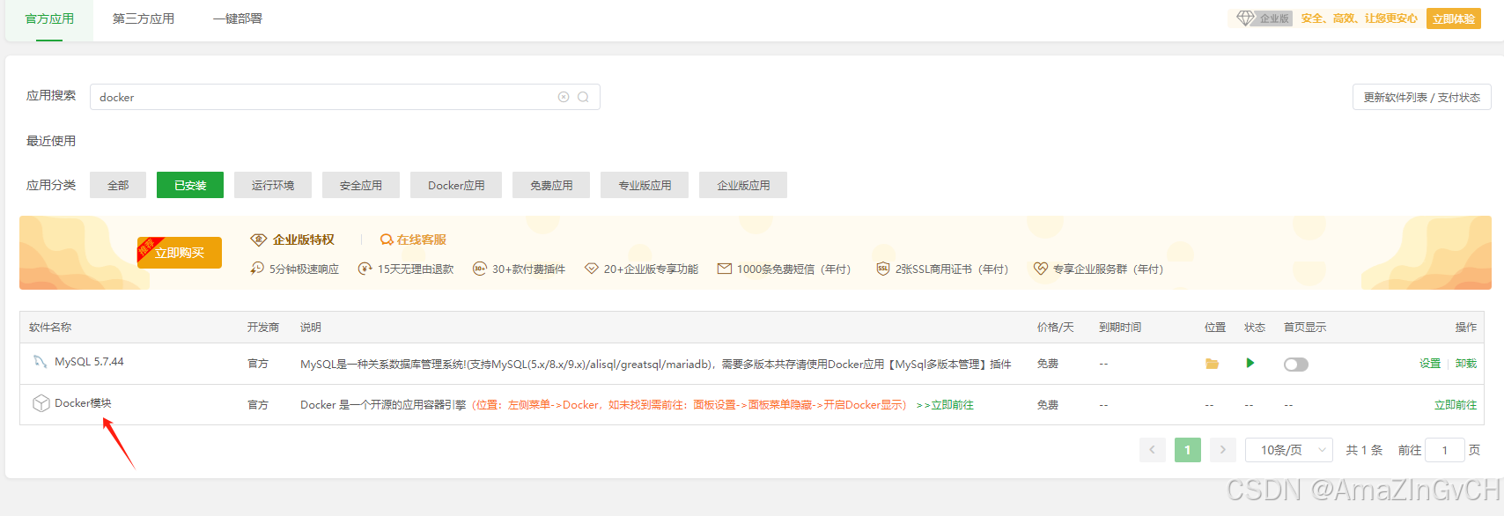Click MySQL 卸载 link
This screenshot has width=1504, height=516.
click(1466, 363)
